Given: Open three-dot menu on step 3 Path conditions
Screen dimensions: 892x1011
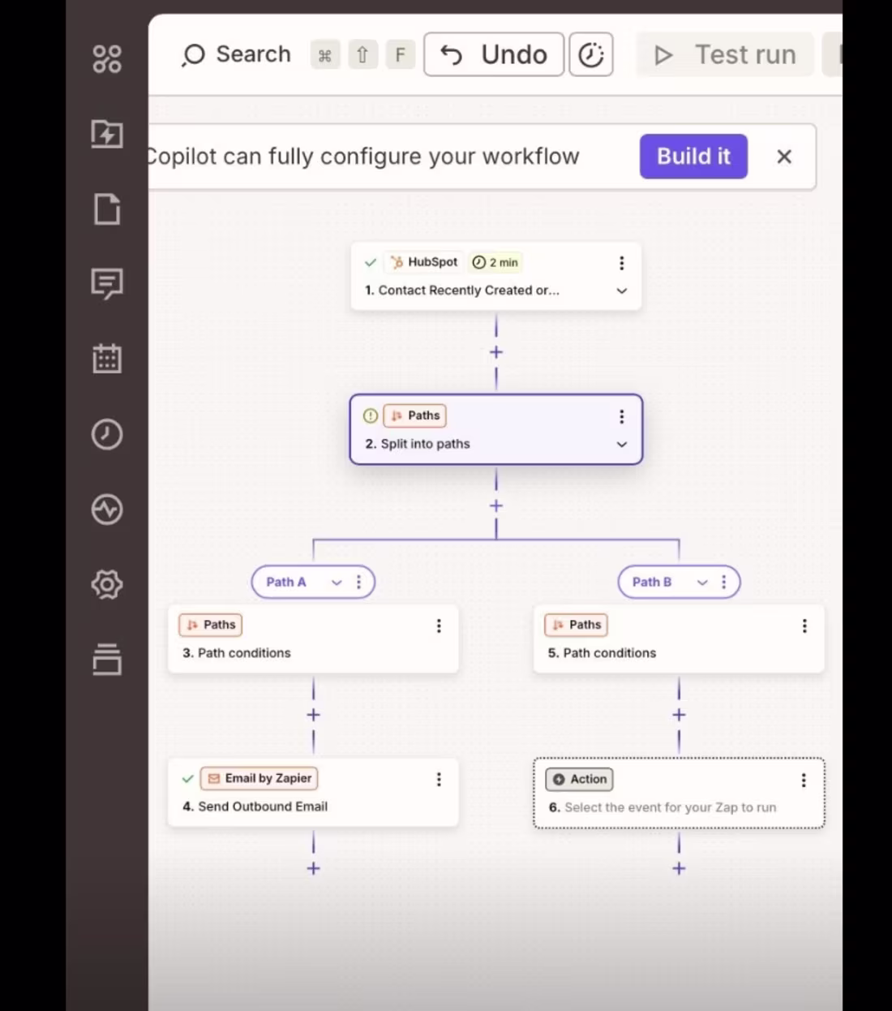Looking at the screenshot, I should click(439, 626).
